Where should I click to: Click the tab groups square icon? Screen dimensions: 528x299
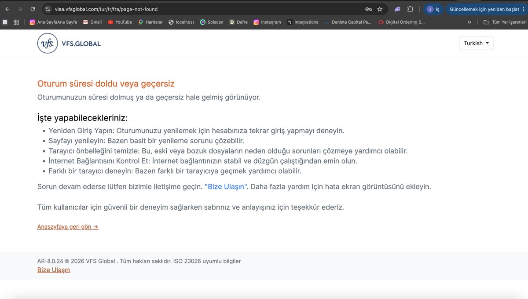tap(5, 22)
